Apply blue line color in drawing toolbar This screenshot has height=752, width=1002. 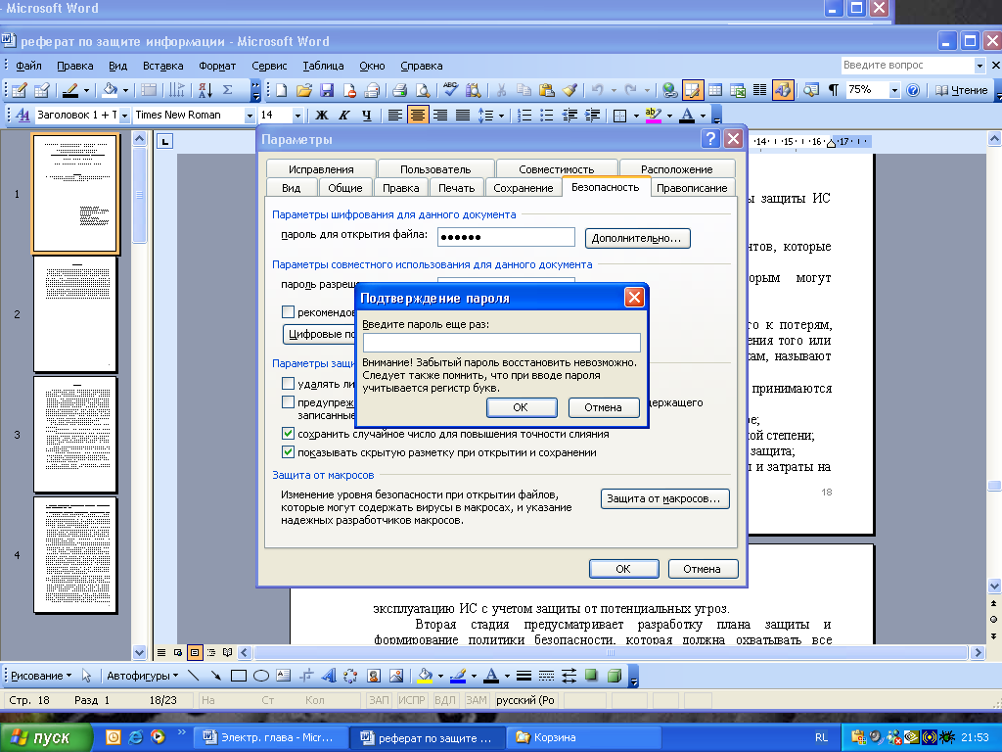click(x=458, y=676)
